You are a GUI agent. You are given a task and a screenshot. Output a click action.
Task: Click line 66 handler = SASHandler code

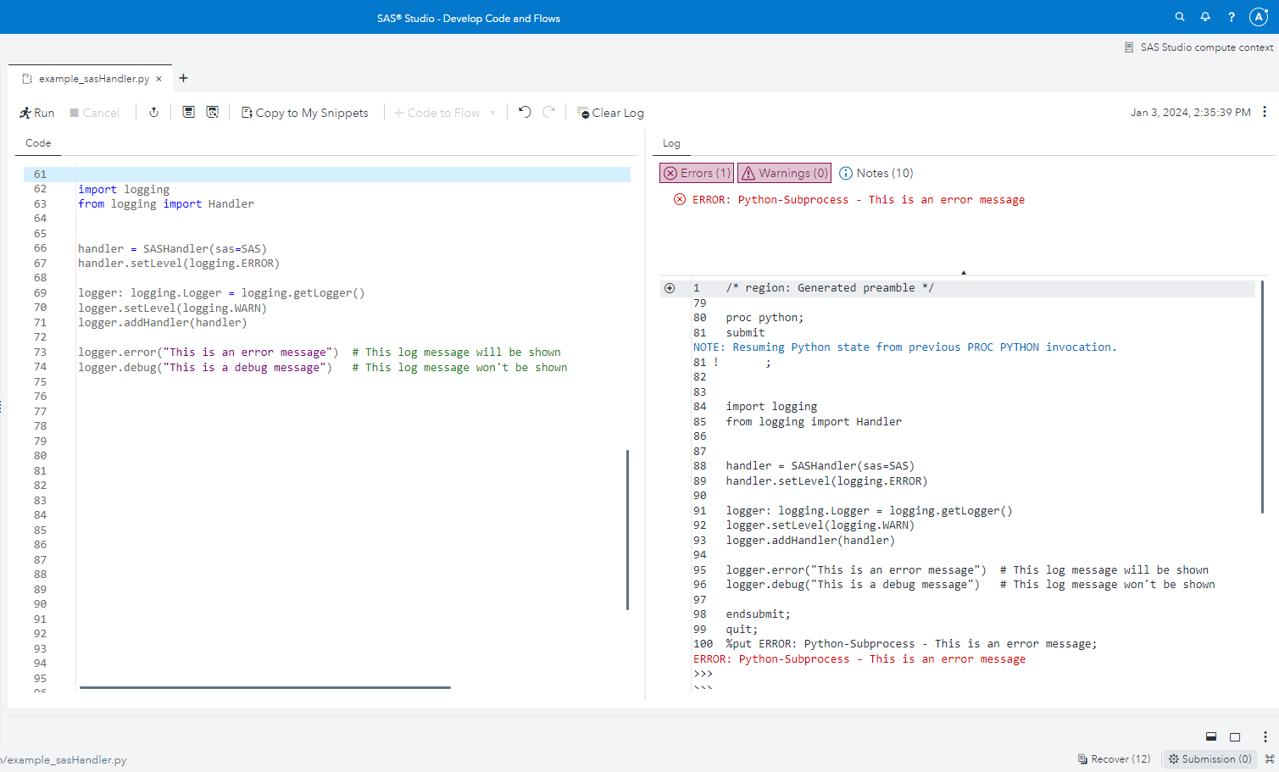pyautogui.click(x=172, y=248)
